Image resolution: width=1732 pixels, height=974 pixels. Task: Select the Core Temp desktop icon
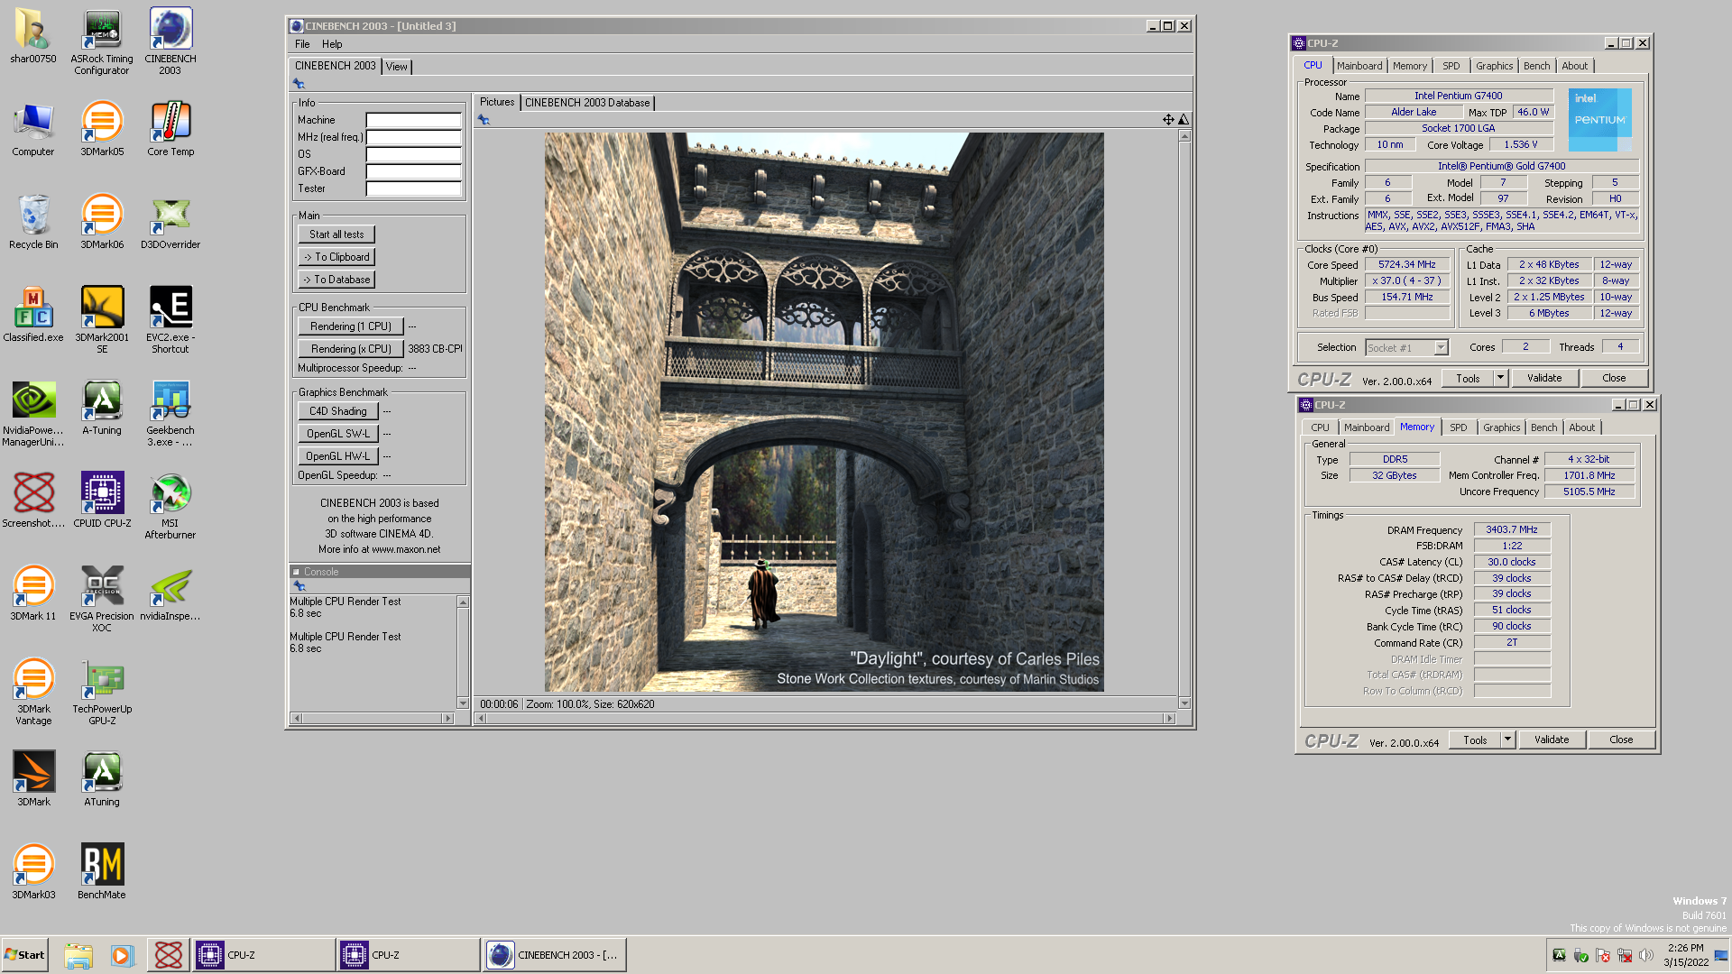(170, 129)
